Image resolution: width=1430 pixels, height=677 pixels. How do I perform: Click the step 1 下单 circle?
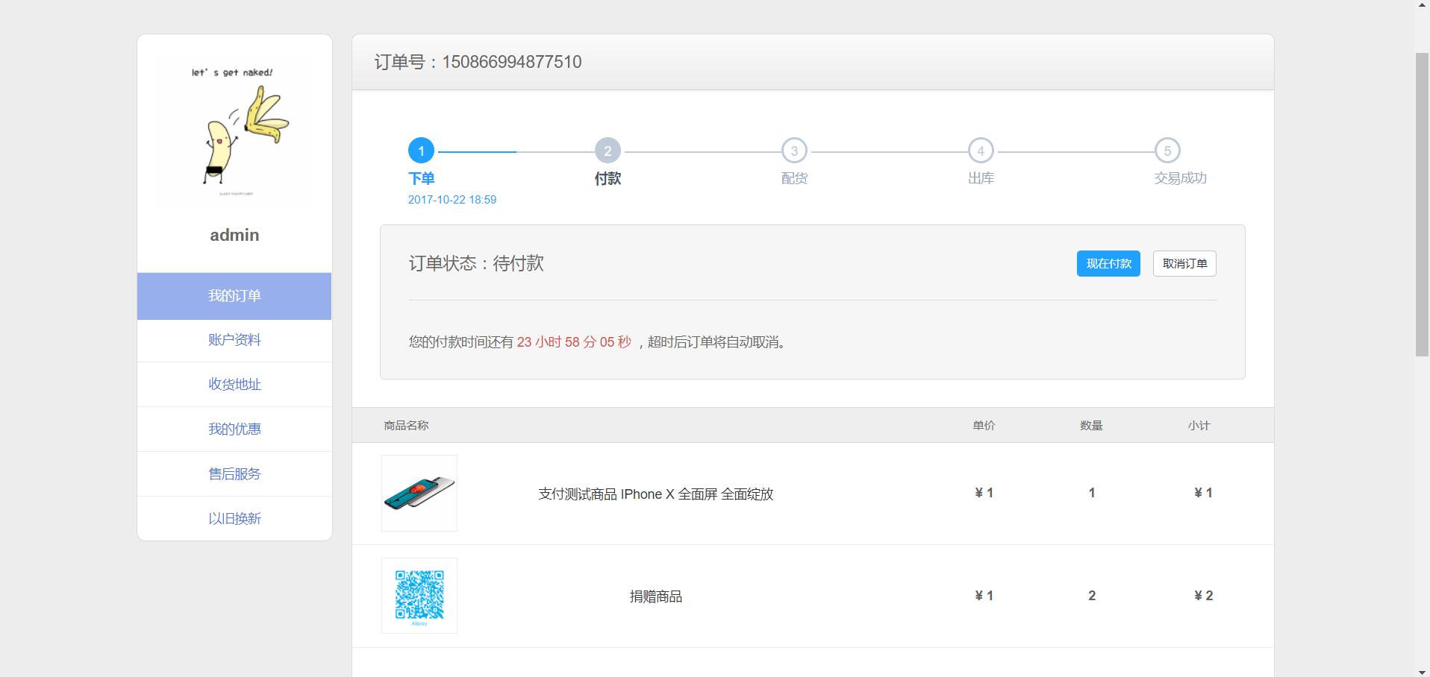421,151
